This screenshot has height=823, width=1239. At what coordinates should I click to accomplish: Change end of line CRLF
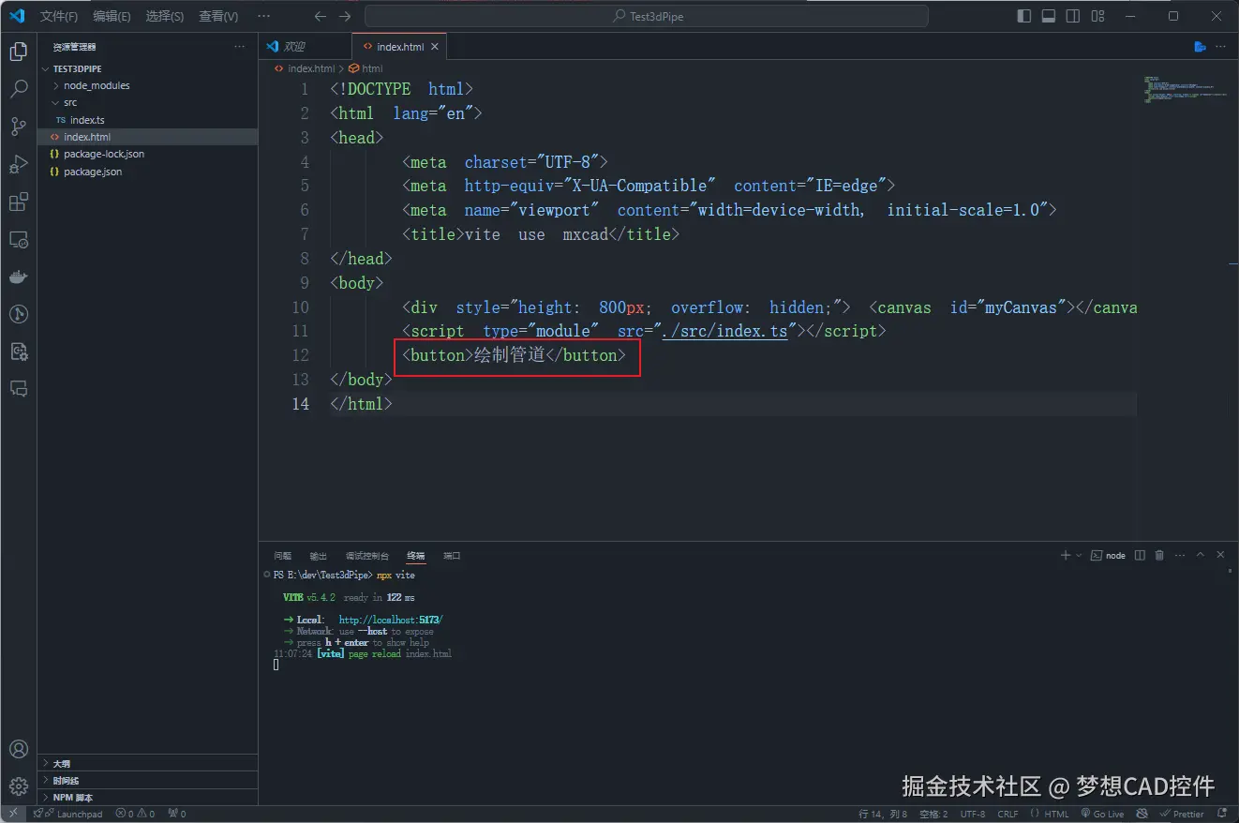(1008, 814)
